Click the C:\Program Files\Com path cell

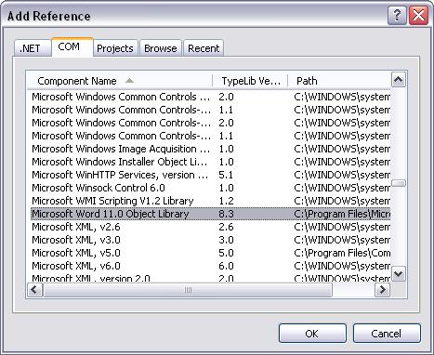[342, 253]
